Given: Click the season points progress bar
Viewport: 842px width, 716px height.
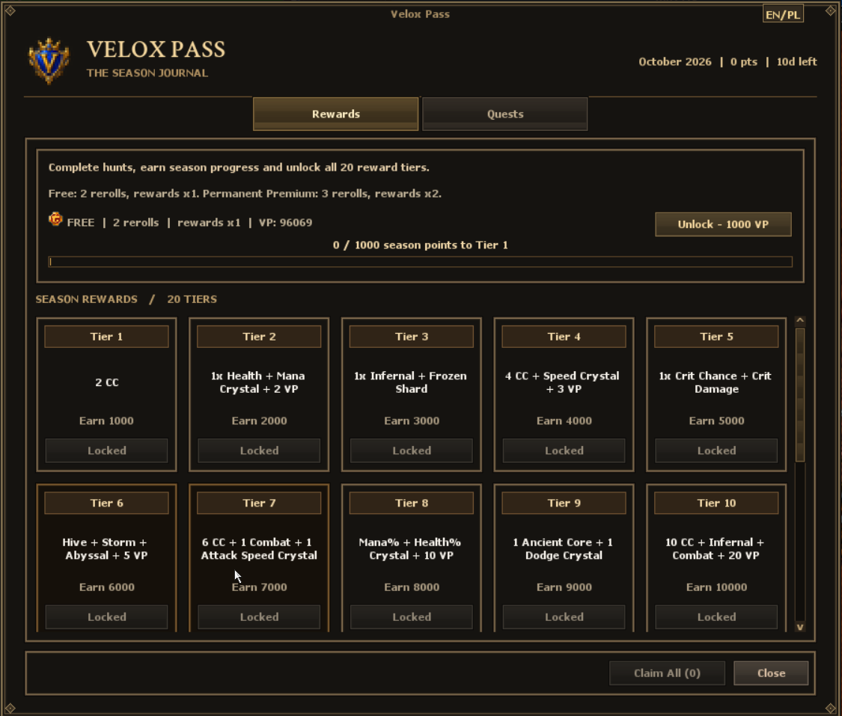Looking at the screenshot, I should coord(420,262).
